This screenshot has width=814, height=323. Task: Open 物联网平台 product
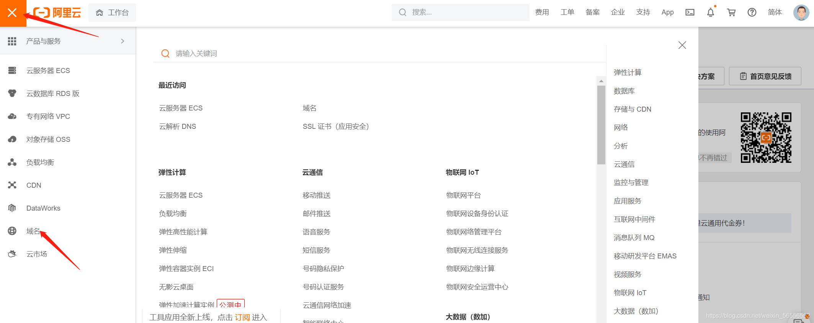(463, 195)
